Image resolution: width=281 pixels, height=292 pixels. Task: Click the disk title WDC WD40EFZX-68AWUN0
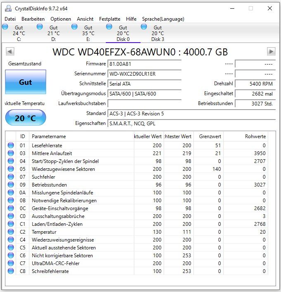click(x=114, y=52)
